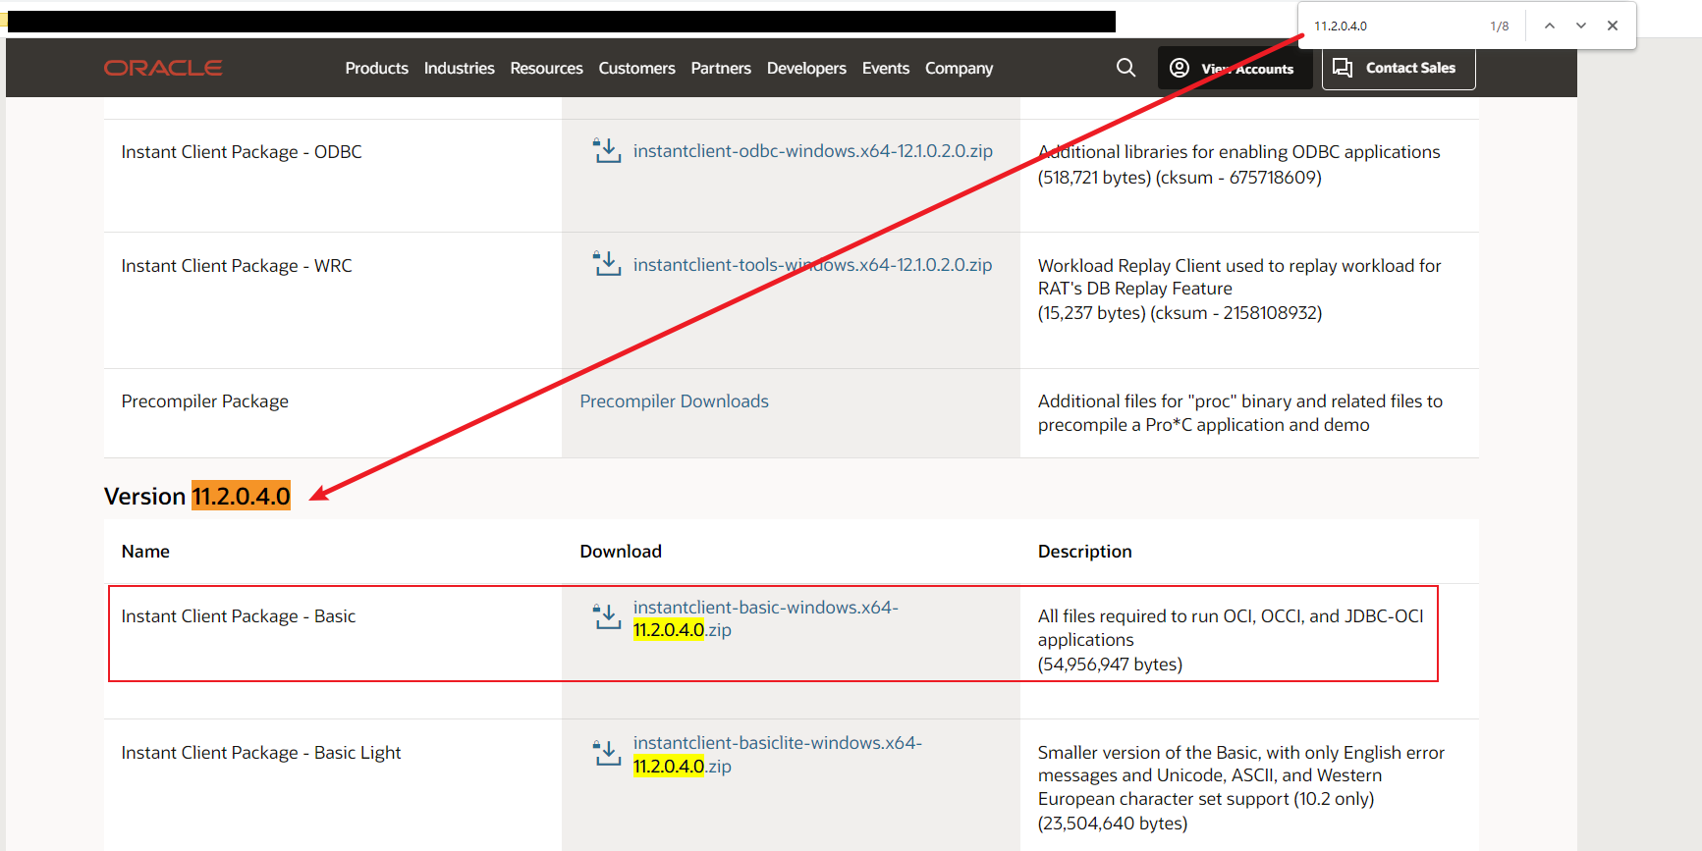Click 'Instant Client Package - ODBC' name cell
This screenshot has height=851, width=1702.
[x=242, y=152]
